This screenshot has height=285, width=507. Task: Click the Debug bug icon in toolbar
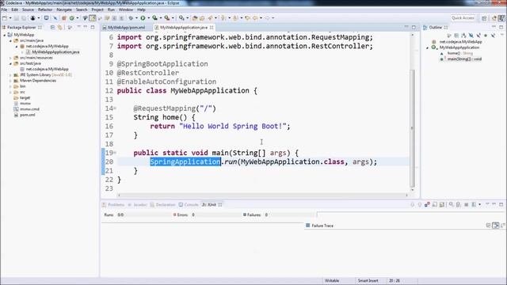tap(131, 18)
